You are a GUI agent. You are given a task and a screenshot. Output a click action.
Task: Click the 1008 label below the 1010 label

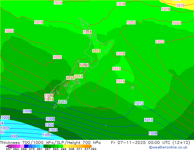[x=153, y=133]
